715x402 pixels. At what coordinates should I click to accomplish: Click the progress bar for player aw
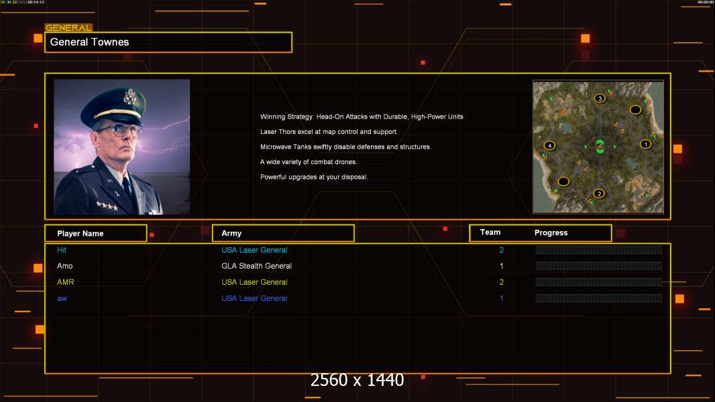coord(598,298)
